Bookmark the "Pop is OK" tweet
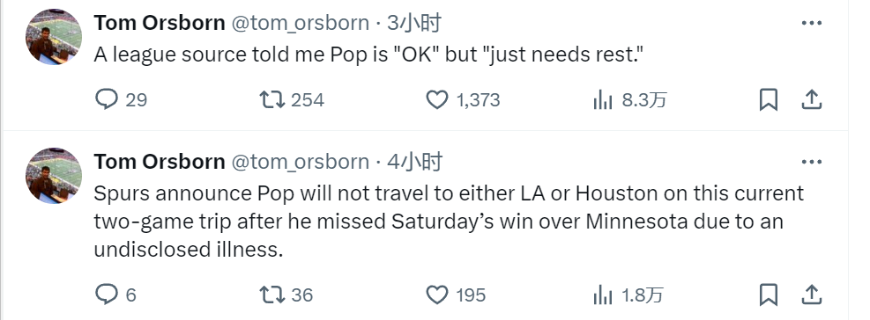 click(769, 100)
